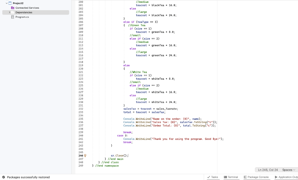Click the Connected Services purple icon

12,8
